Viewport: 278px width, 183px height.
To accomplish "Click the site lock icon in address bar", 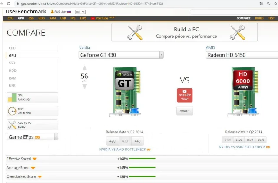I will point(17,3).
